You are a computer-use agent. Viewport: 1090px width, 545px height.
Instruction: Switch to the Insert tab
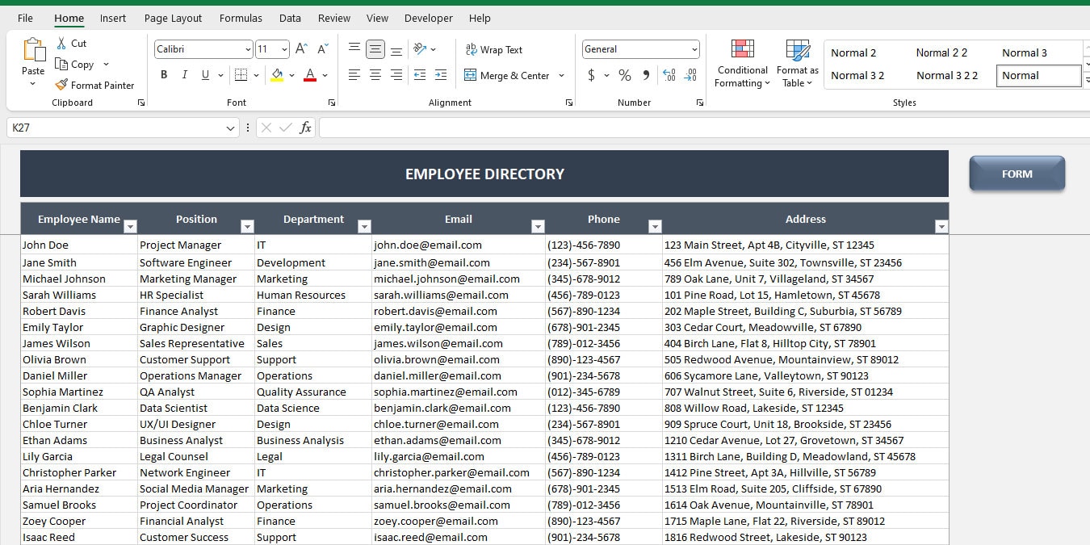[113, 18]
